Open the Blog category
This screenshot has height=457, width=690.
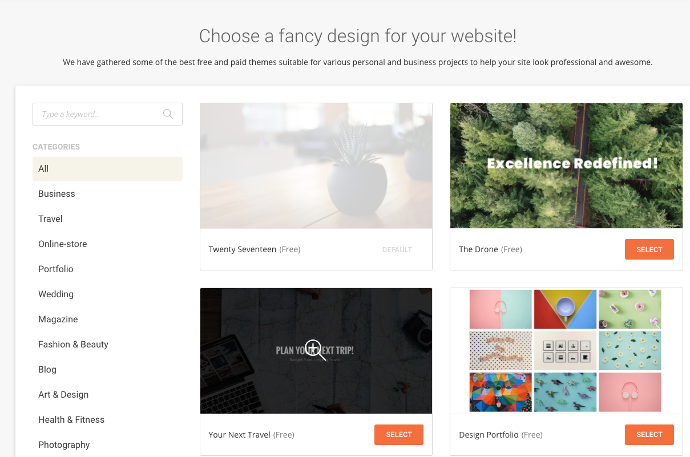47,370
